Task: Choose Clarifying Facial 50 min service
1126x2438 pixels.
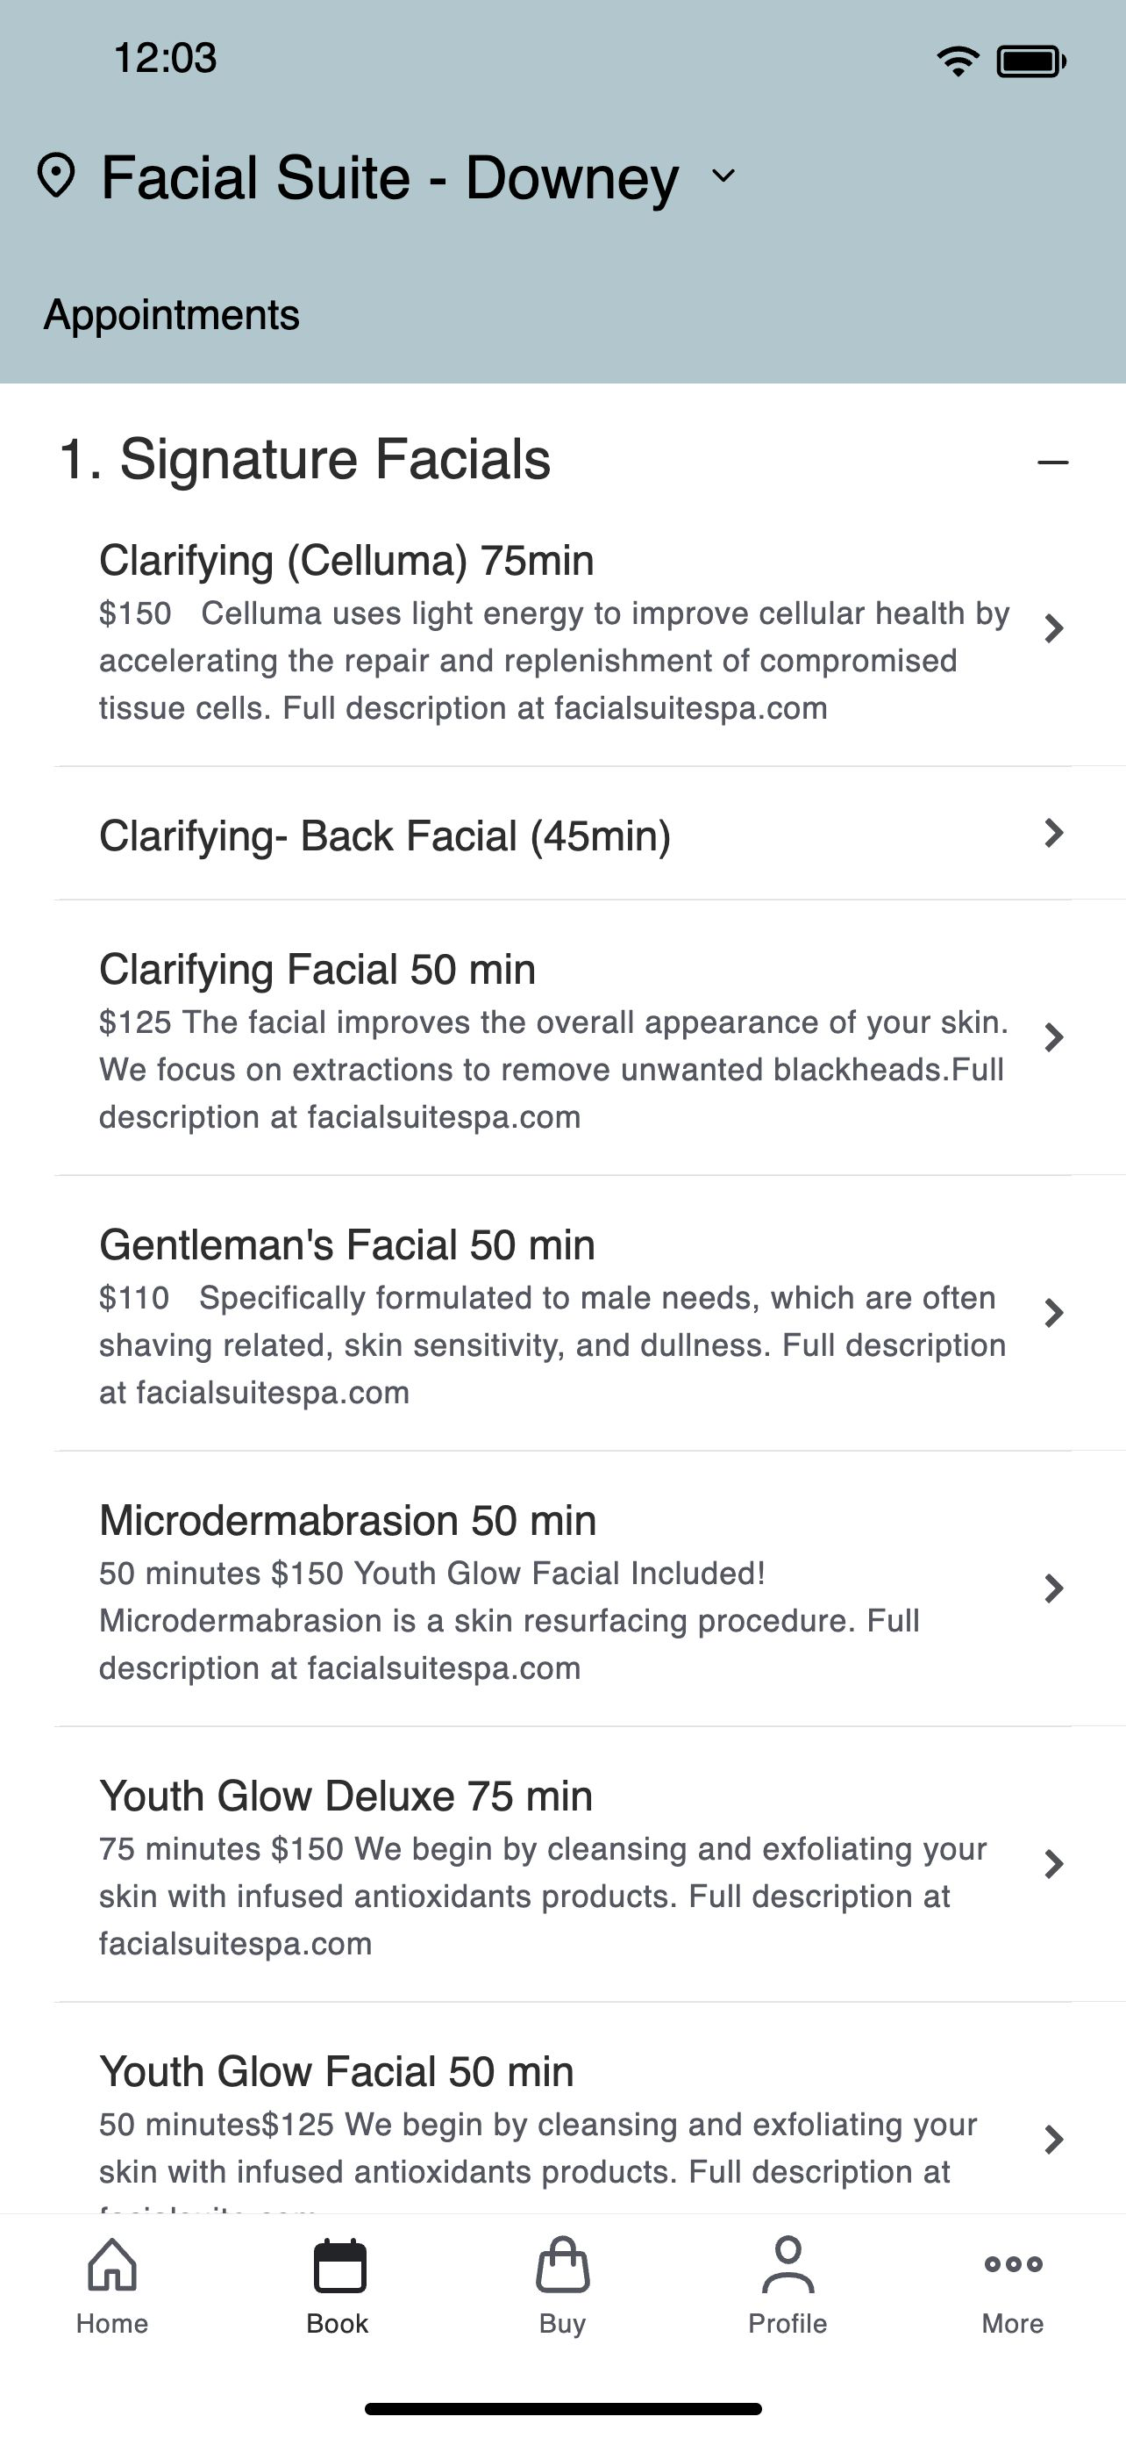Action: point(562,1038)
